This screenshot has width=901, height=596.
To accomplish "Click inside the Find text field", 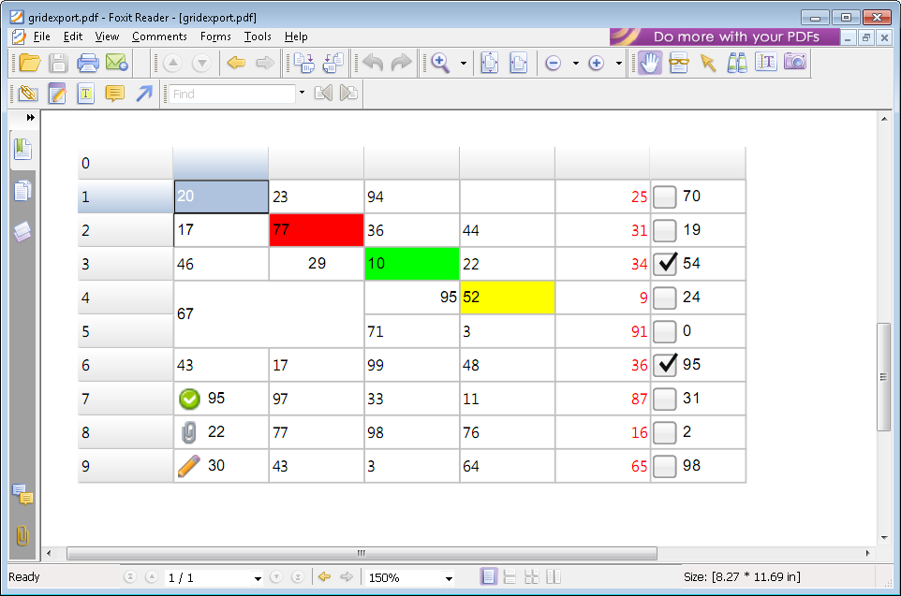I will point(232,94).
